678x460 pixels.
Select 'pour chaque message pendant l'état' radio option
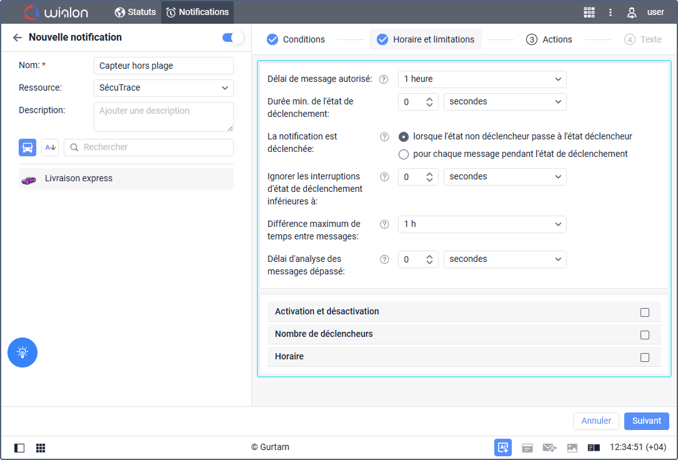pos(404,154)
